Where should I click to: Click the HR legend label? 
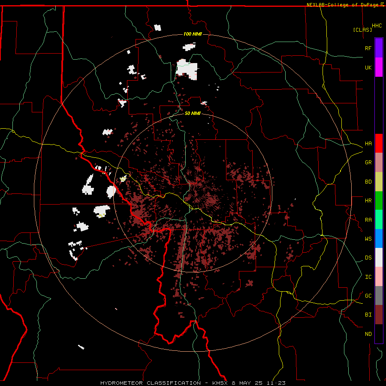(x=368, y=201)
